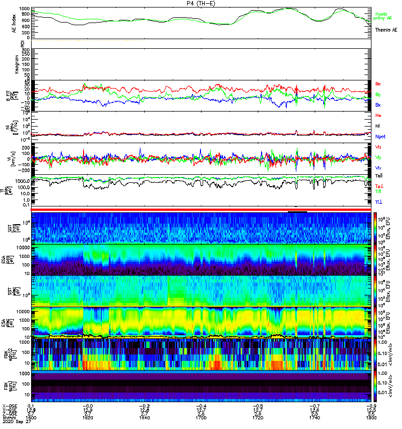Click the -200 tick on Vi axis
The width and height of the screenshot is (402, 429).
pyautogui.click(x=25, y=170)
